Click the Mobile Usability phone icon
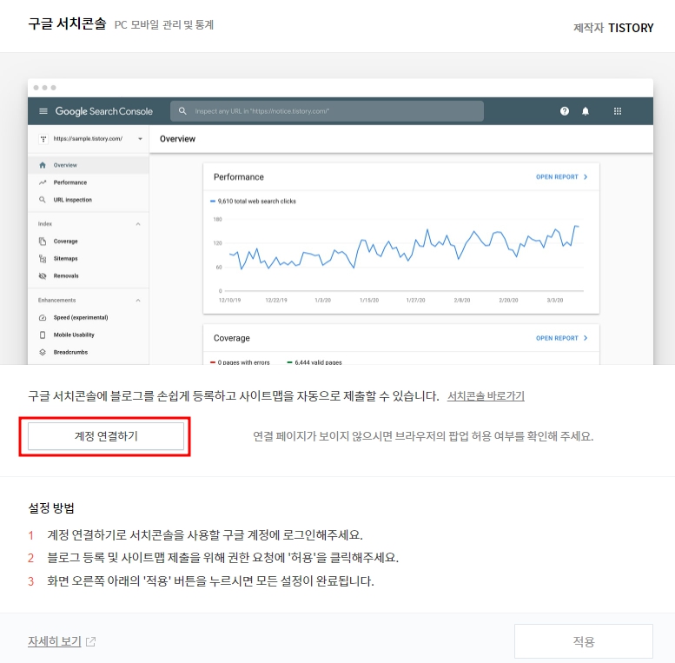 tap(43, 335)
